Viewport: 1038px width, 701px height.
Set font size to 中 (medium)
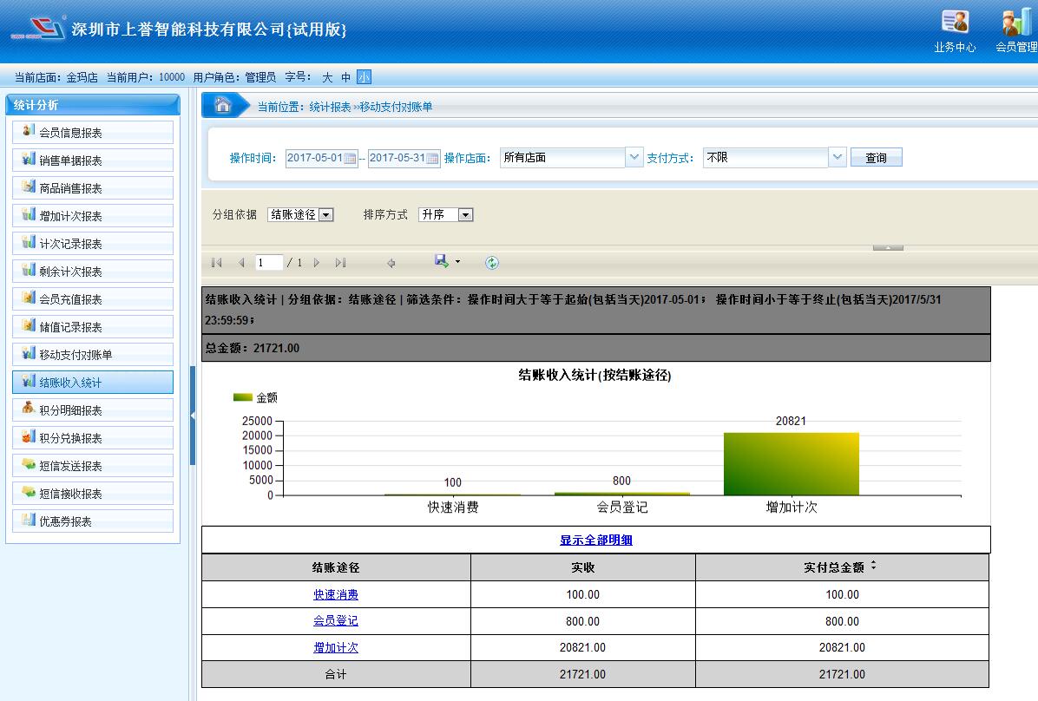click(x=345, y=77)
